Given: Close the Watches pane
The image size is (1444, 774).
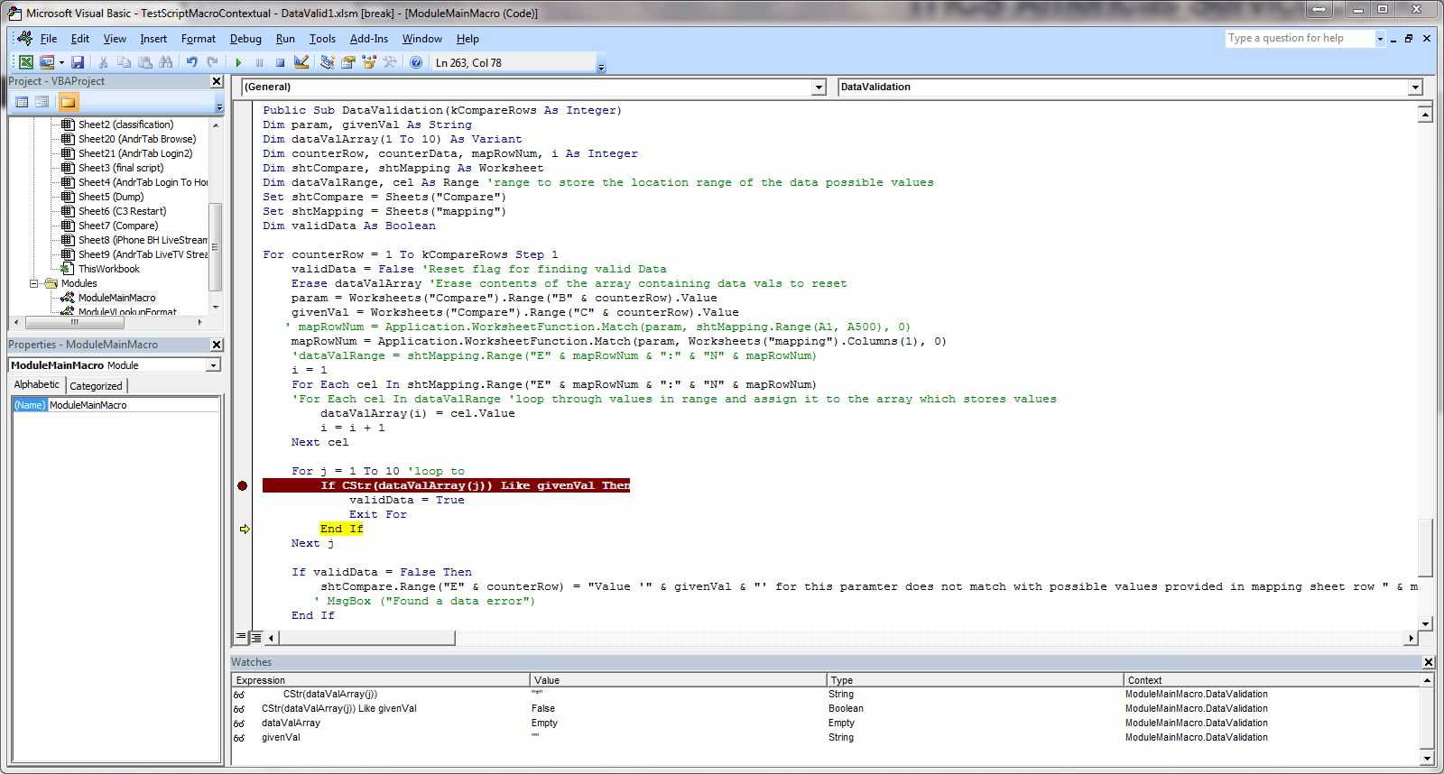Looking at the screenshot, I should click(x=1428, y=662).
